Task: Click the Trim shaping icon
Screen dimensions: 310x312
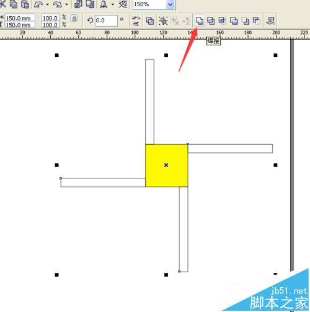Action: pos(211,21)
